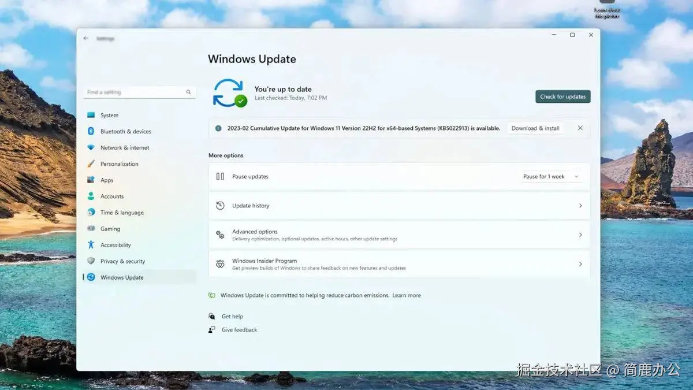Select Time & language label

(x=122, y=212)
